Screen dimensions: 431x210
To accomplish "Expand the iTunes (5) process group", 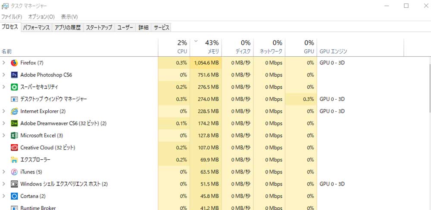I will (x=3, y=172).
